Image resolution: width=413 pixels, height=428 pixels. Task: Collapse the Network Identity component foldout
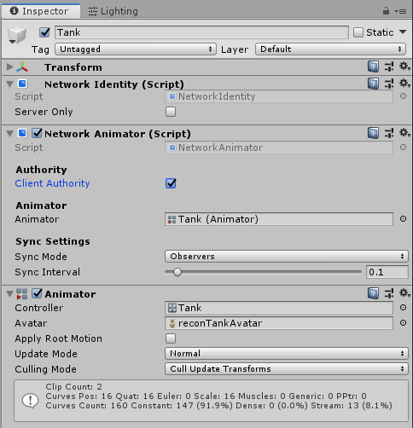click(10, 84)
